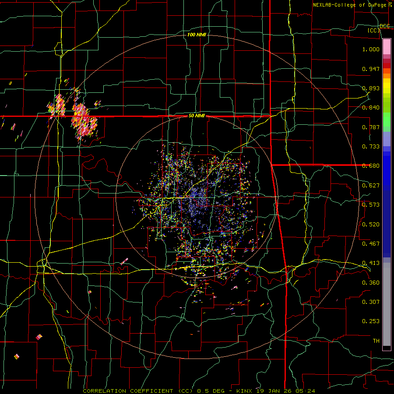Select the 0.520 scale value
Image resolution: width=394 pixels, height=394 pixels.
coord(371,225)
